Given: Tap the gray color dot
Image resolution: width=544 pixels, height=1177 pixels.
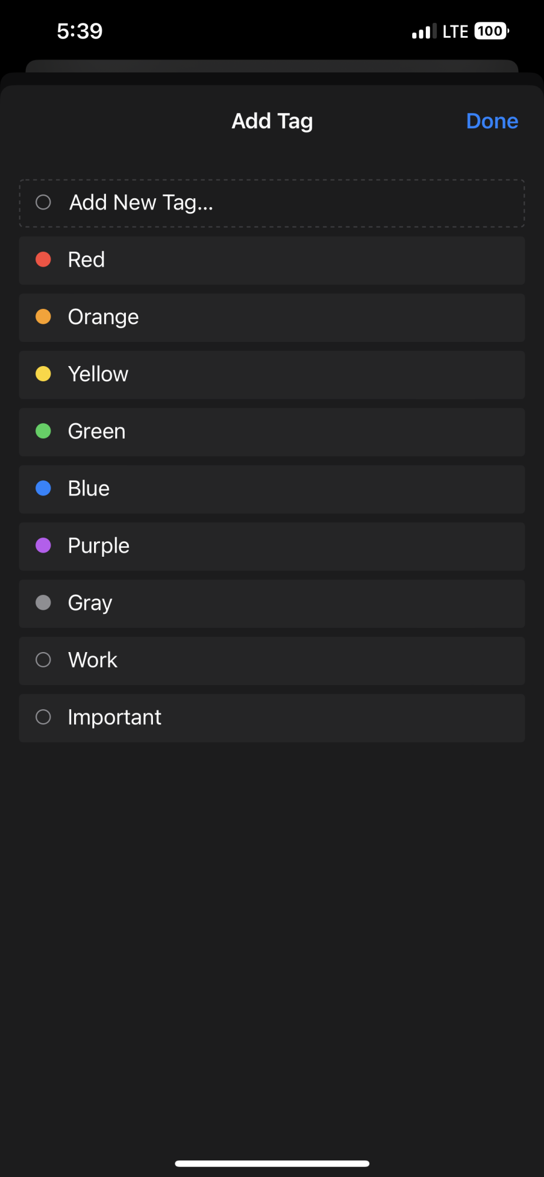Looking at the screenshot, I should point(44,603).
